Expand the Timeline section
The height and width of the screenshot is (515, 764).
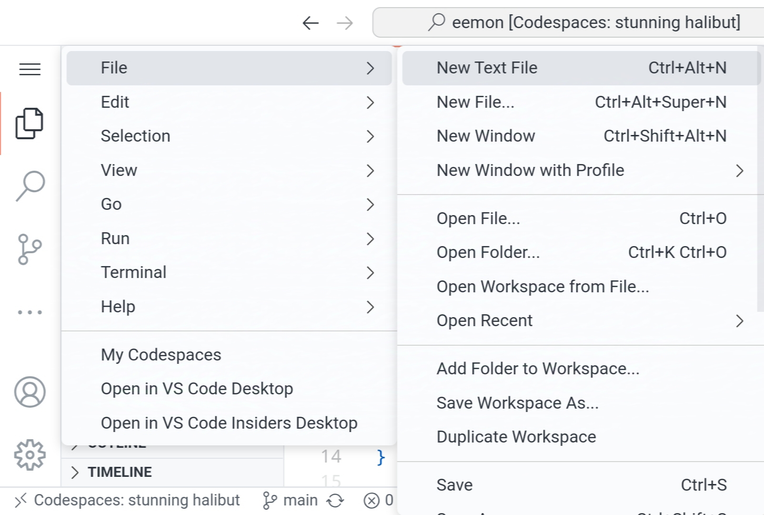pyautogui.click(x=119, y=472)
